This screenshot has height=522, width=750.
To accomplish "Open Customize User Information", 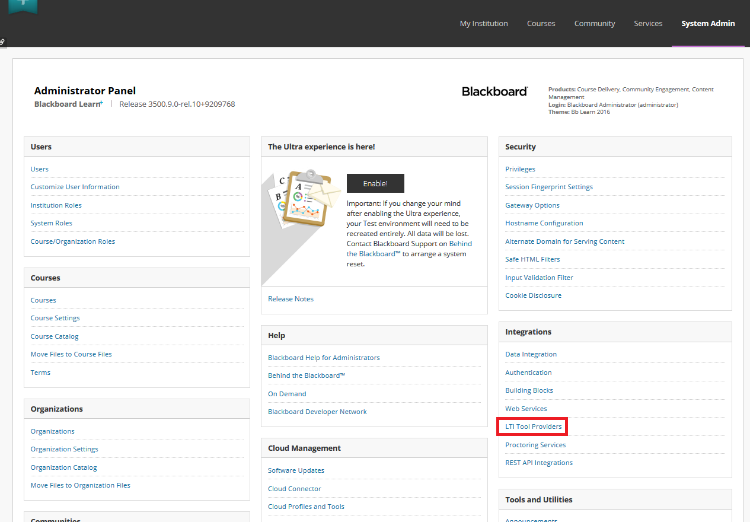I will coord(75,187).
